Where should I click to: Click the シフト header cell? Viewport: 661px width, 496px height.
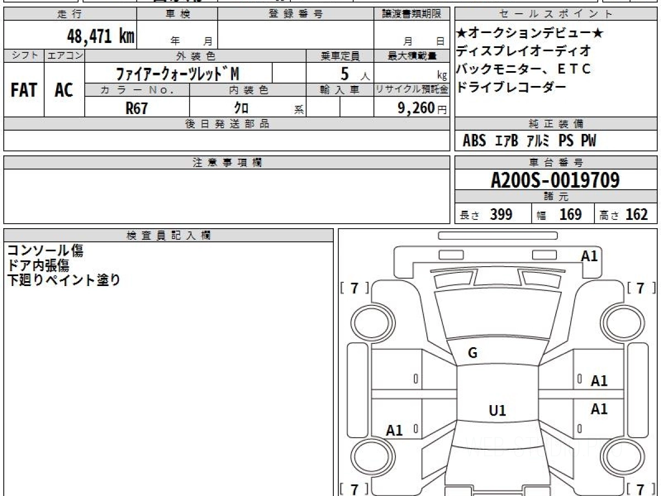24,56
